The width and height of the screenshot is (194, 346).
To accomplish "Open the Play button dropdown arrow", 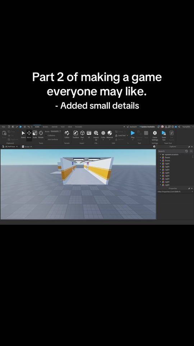I will coord(133,140).
